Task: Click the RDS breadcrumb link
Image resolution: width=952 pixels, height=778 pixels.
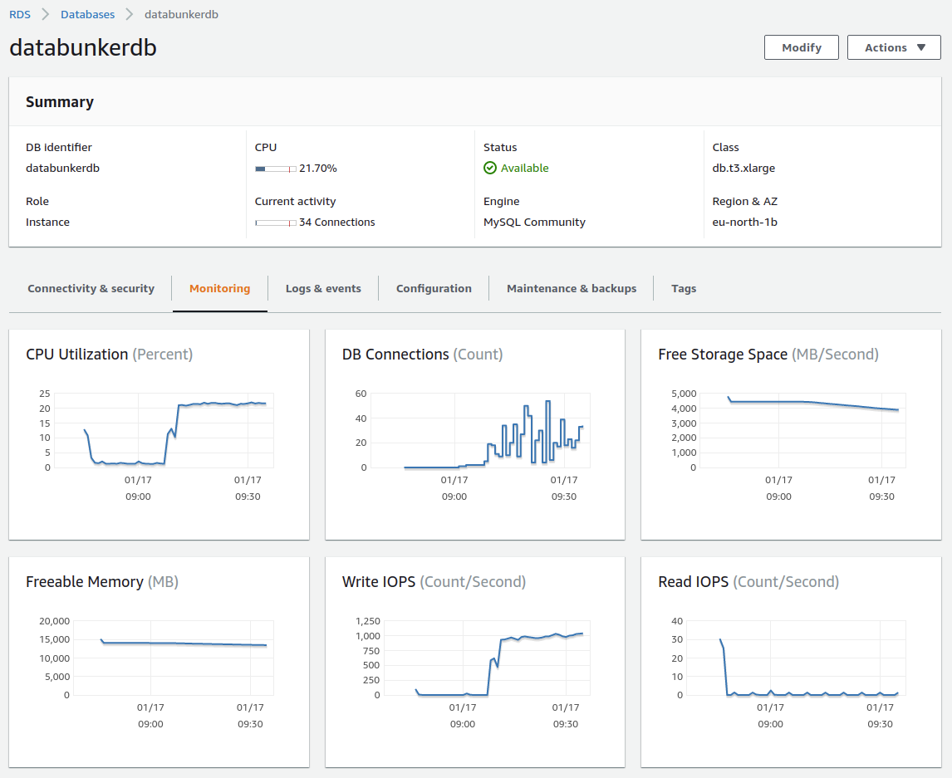Action: point(19,14)
